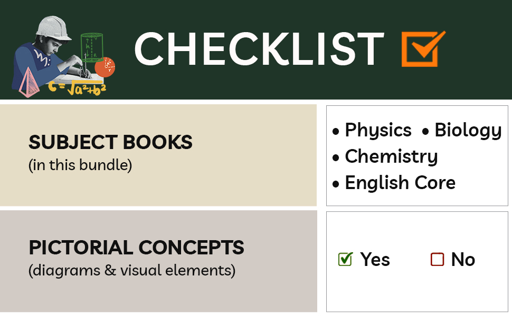Click the green cylinder sketch
512x316 pixels.
click(x=91, y=46)
